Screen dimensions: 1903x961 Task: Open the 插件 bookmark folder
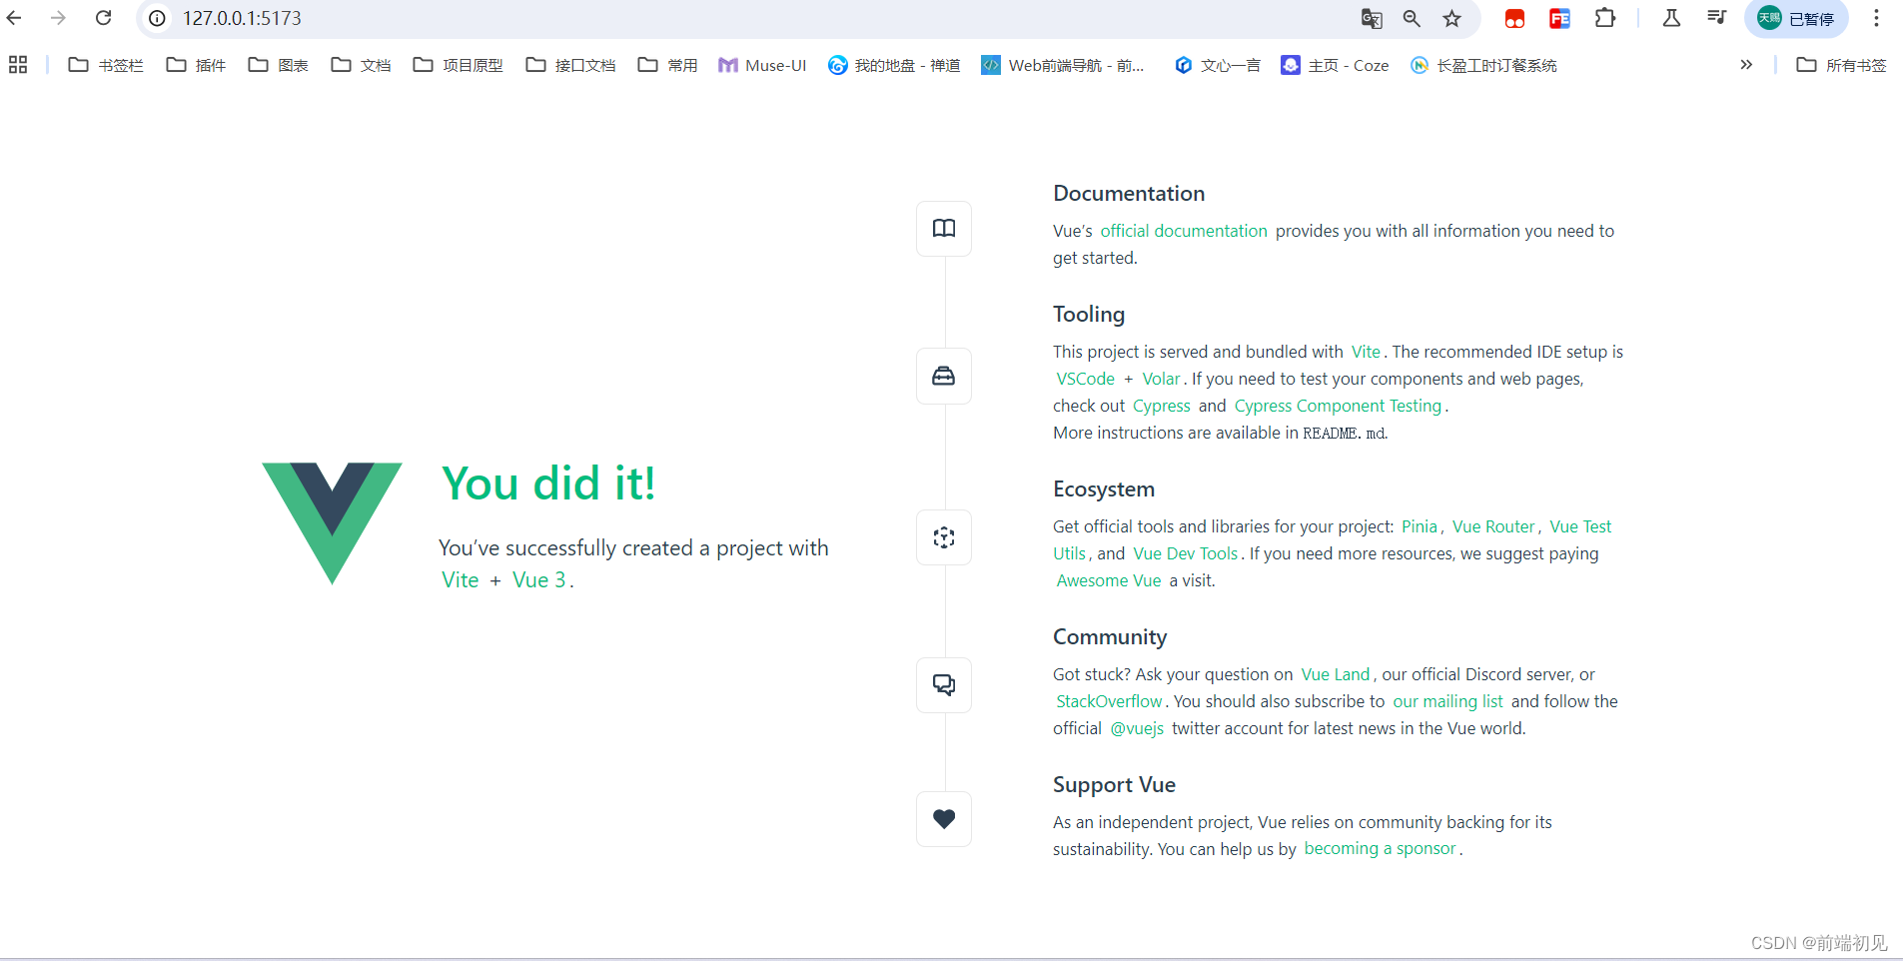pyautogui.click(x=196, y=65)
